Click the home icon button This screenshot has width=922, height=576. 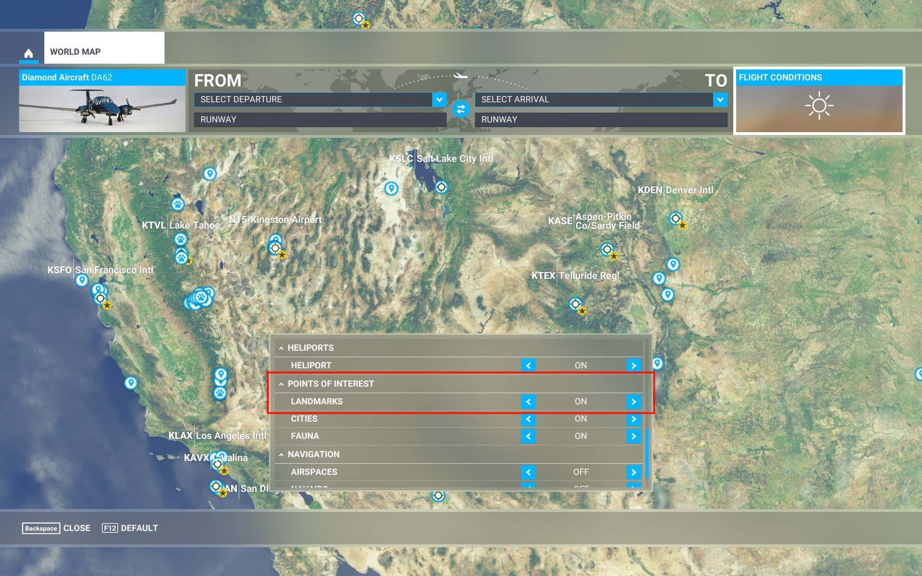(29, 53)
